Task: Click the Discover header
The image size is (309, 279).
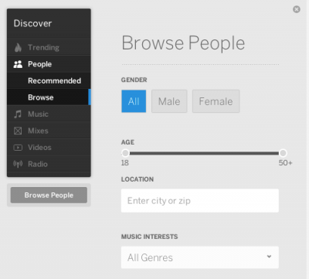Action: pyautogui.click(x=32, y=23)
